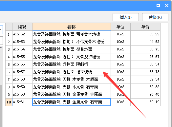
Task: Select item 墙柱面 龙骨及护墙板
Action: (72, 57)
